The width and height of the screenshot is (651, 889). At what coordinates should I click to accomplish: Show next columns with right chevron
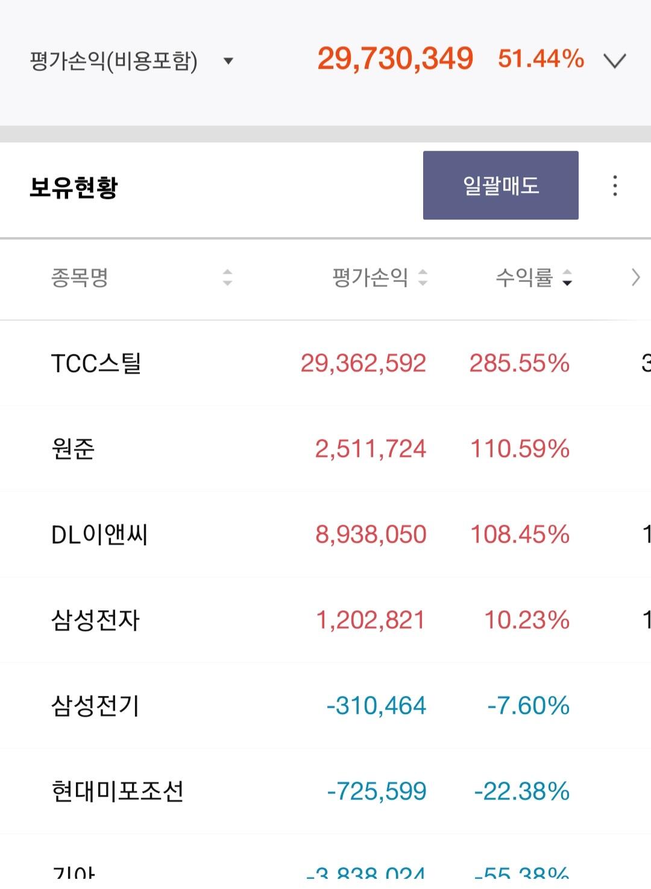tap(635, 277)
